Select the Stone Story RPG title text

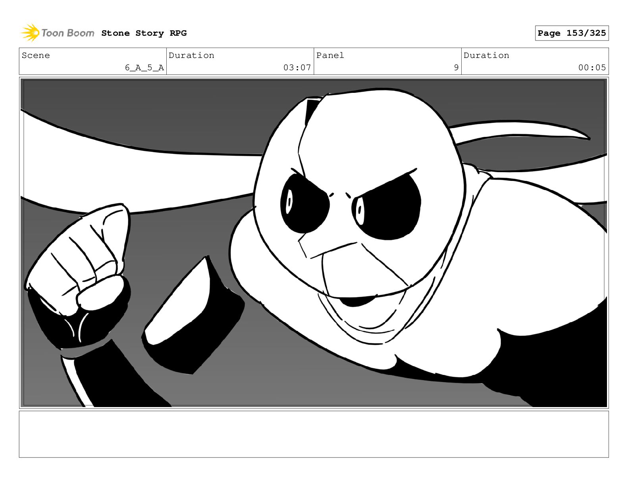tap(144, 33)
